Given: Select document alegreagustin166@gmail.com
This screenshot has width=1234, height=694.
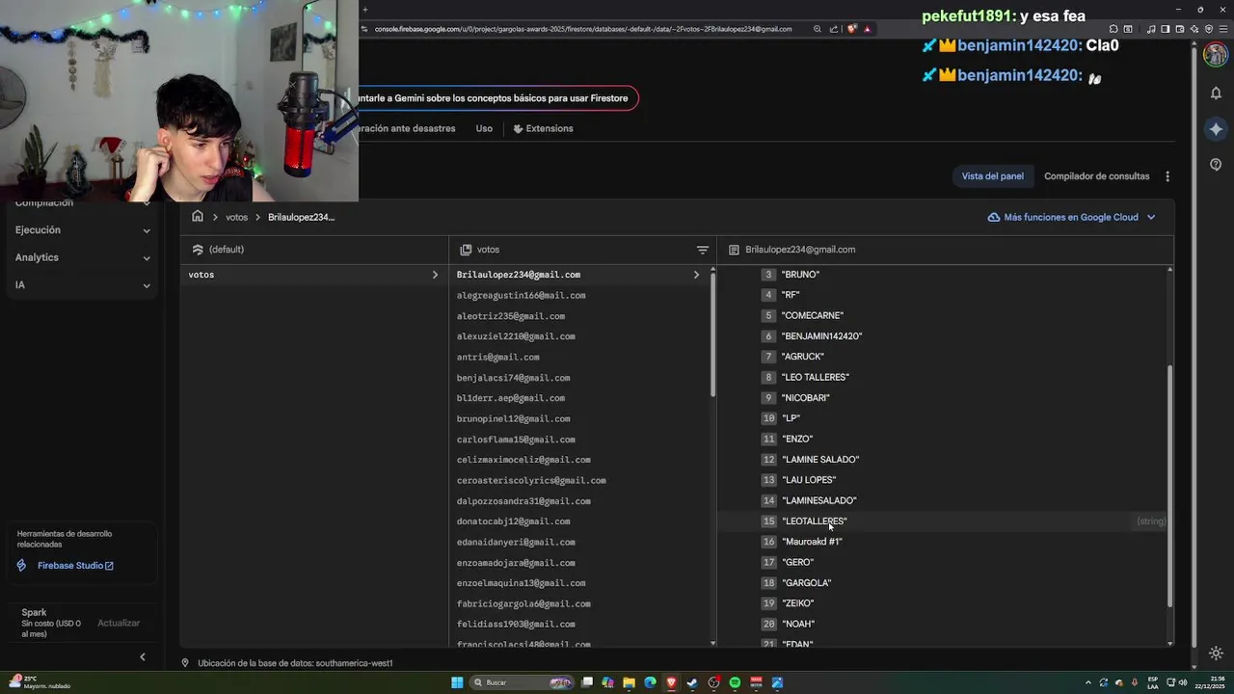Looking at the screenshot, I should pyautogui.click(x=522, y=295).
